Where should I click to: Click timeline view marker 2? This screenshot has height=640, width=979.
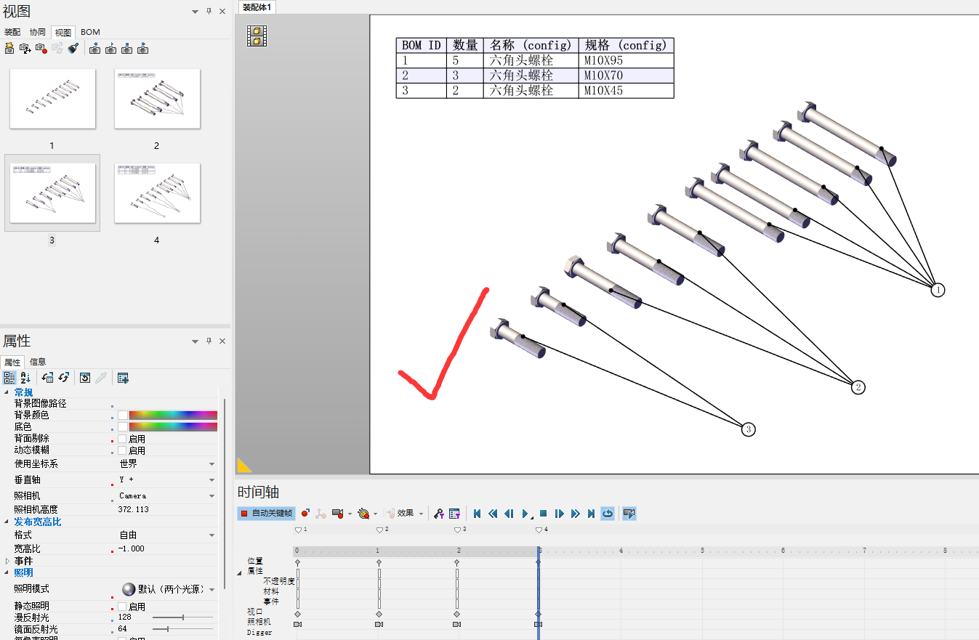[x=380, y=530]
